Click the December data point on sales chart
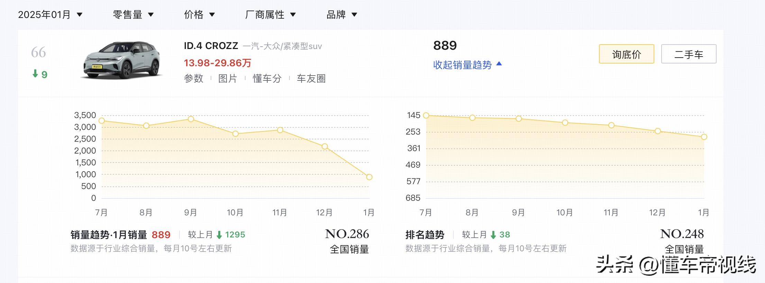 pyautogui.click(x=325, y=146)
